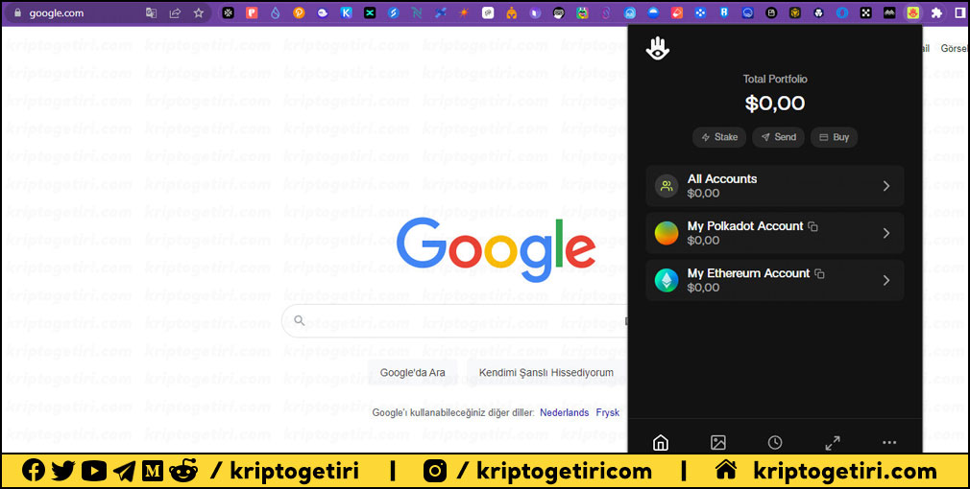The width and height of the screenshot is (970, 489).
Task: Click the My Ethereum Account name text
Action: (748, 273)
